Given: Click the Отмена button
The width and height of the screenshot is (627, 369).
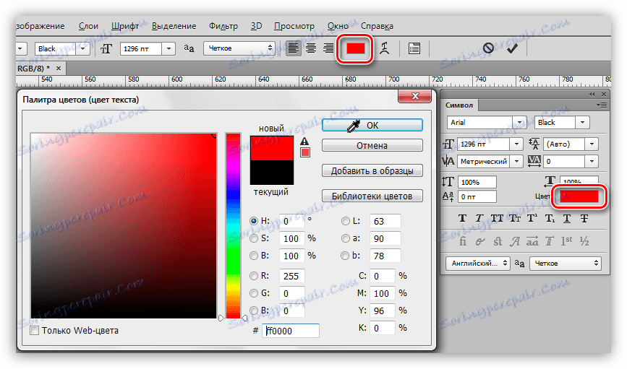Looking at the screenshot, I should [x=372, y=145].
